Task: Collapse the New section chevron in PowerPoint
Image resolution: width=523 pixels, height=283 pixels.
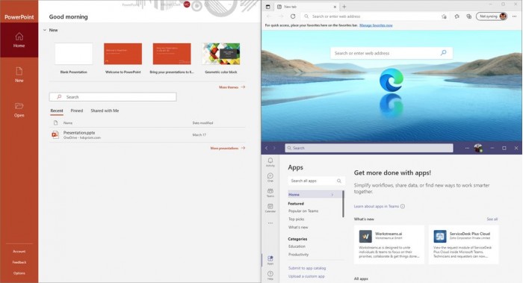Action: (45, 30)
